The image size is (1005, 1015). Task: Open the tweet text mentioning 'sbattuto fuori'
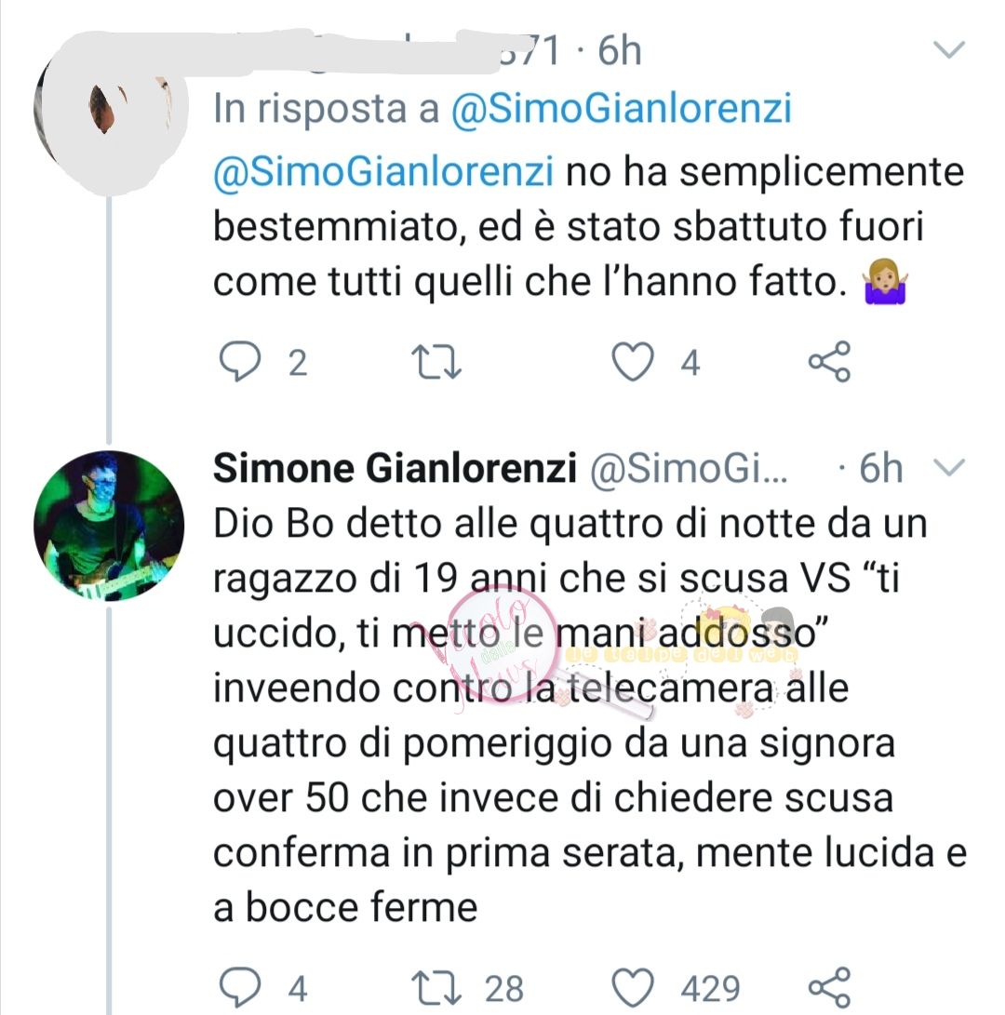(568, 228)
